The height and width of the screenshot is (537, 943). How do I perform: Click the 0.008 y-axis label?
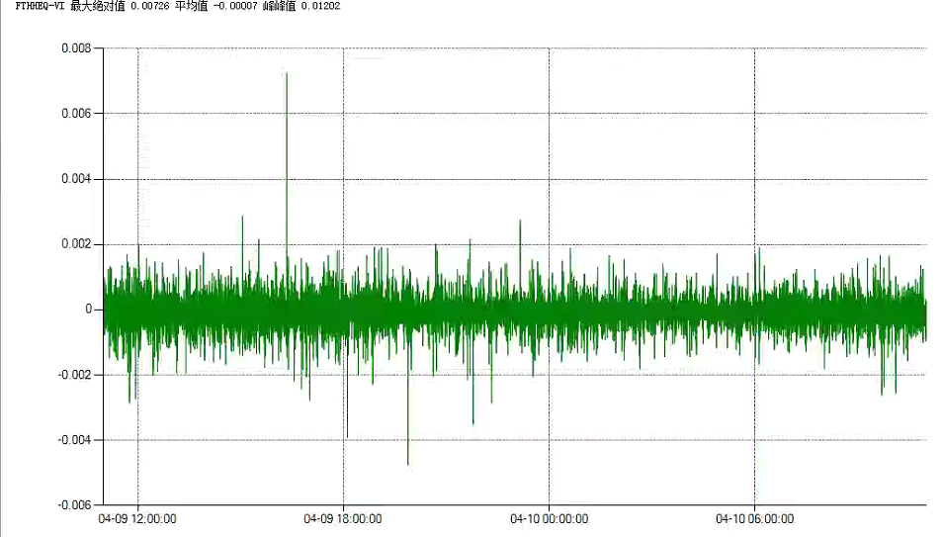pos(76,48)
